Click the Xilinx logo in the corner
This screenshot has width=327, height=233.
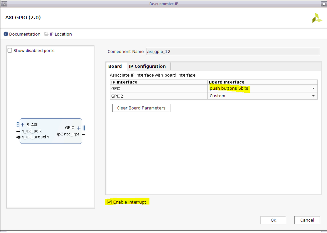[x=317, y=17]
